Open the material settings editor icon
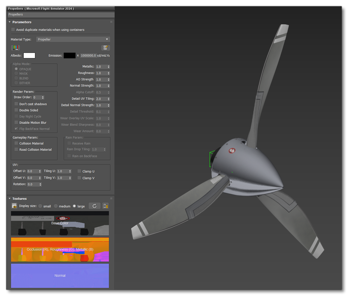Screen dimensions: 348x296 106,48
